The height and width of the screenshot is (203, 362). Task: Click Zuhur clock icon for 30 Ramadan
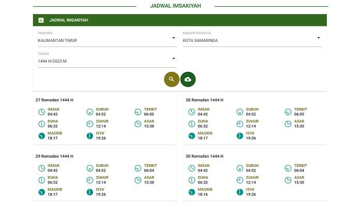click(240, 180)
